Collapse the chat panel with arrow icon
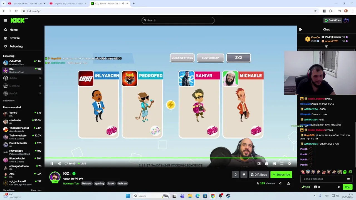 300,29
